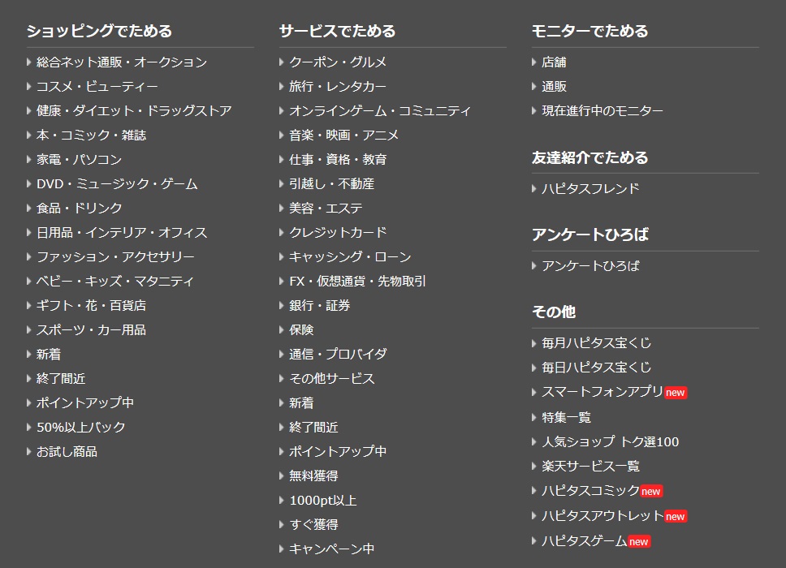Select オンラインゲーム・コミュニティ link
Screen dimensions: 786x568
380,110
